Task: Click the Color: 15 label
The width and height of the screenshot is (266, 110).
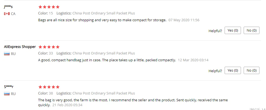Action: 45,13
